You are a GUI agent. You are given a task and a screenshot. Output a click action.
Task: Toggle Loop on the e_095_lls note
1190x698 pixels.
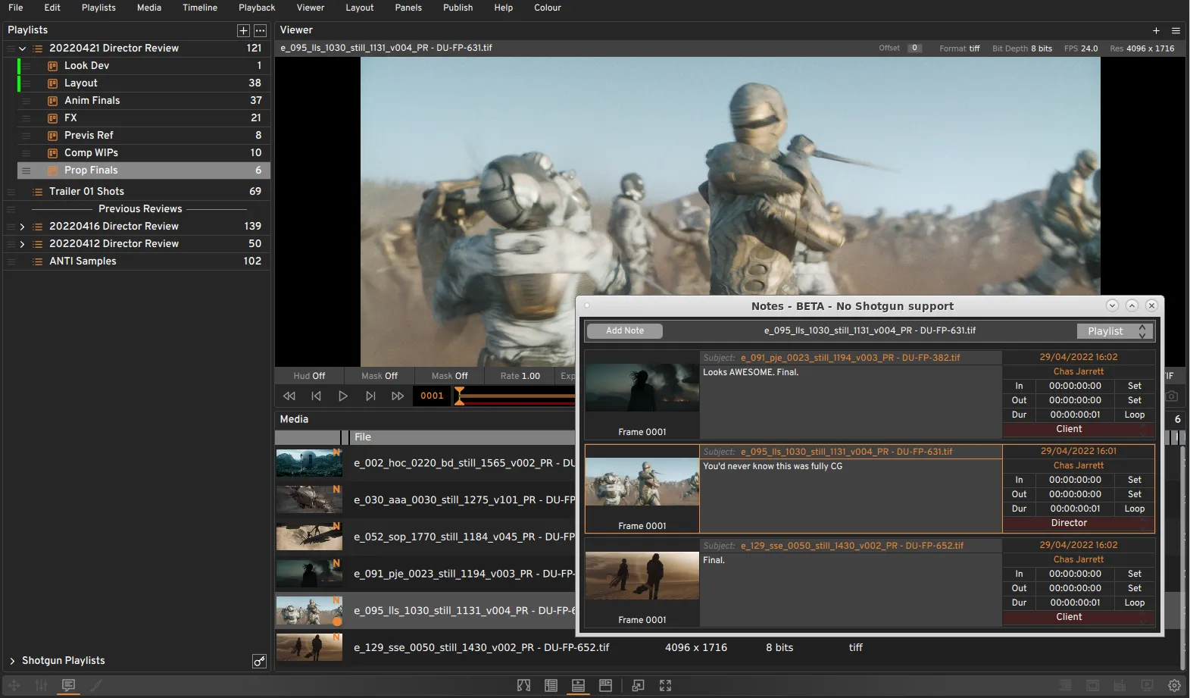pyautogui.click(x=1134, y=509)
